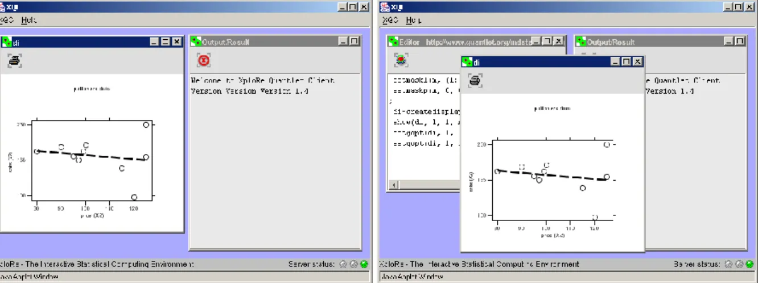The height and width of the screenshot is (283, 758).
Task: Click the 'Java Applet Window' text under the left window
Action: 29,277
